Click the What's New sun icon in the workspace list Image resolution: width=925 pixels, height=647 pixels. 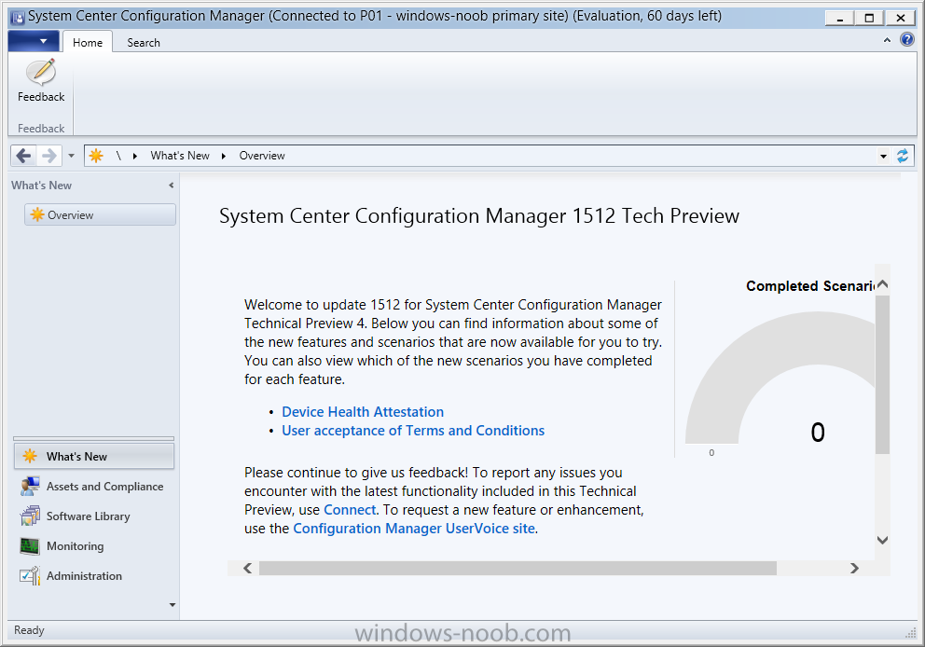tap(30, 456)
